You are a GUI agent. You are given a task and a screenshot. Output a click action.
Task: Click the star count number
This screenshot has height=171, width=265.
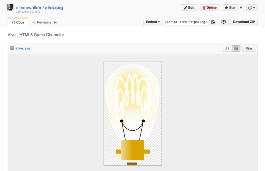click(x=241, y=7)
